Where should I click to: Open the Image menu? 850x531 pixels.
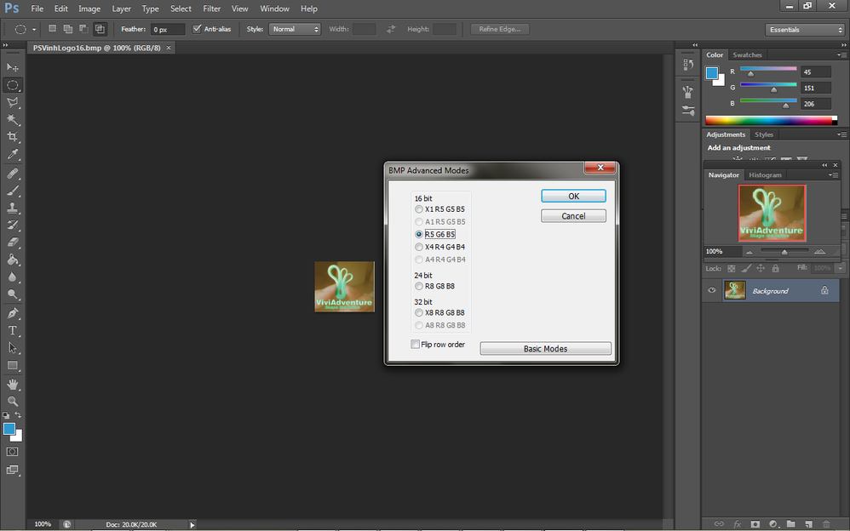click(89, 9)
